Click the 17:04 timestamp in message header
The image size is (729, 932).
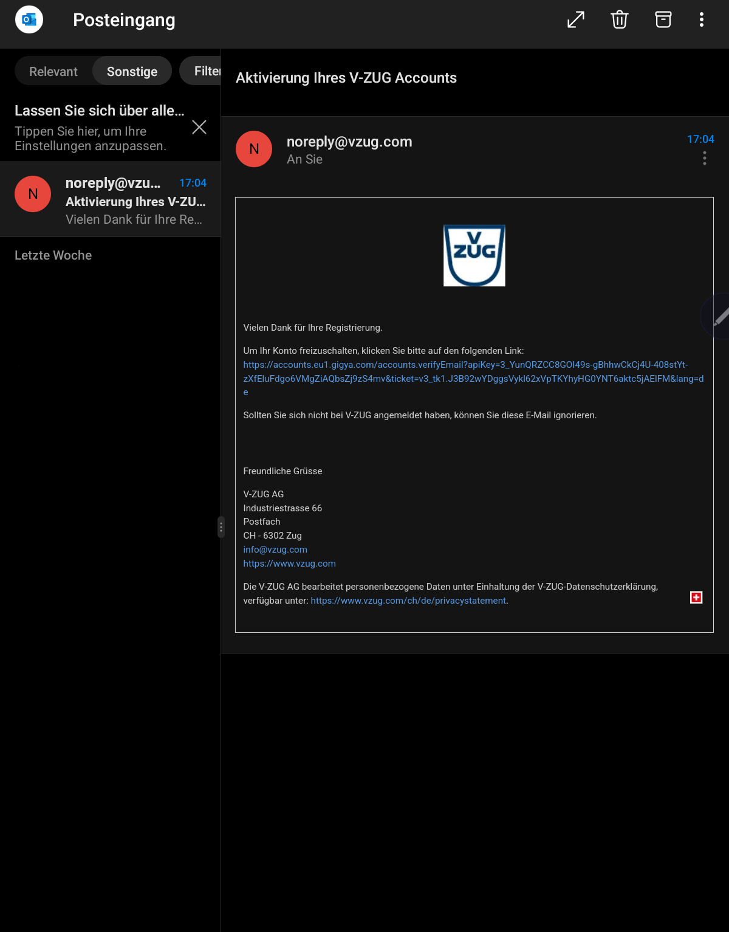point(700,139)
